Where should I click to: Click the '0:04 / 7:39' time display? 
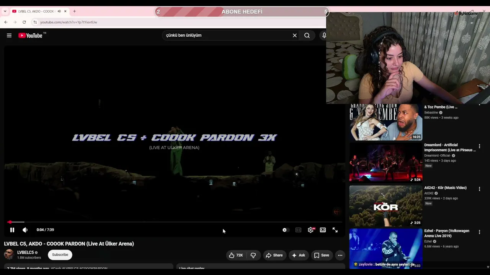tap(45, 230)
